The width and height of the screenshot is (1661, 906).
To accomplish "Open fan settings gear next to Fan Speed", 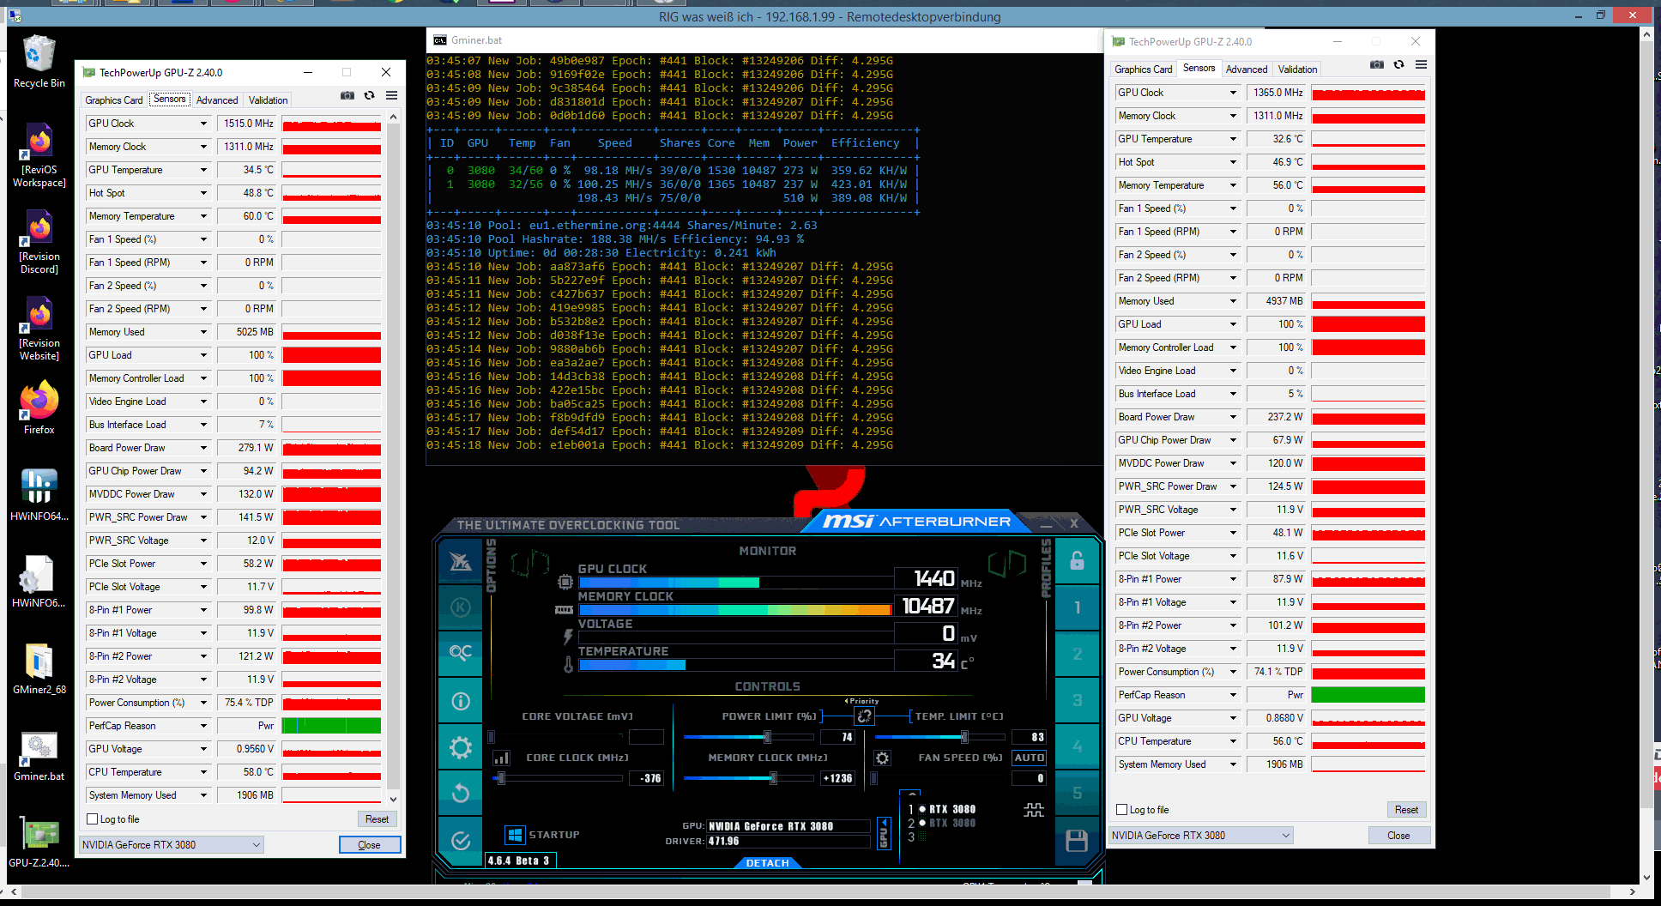I will (x=882, y=758).
